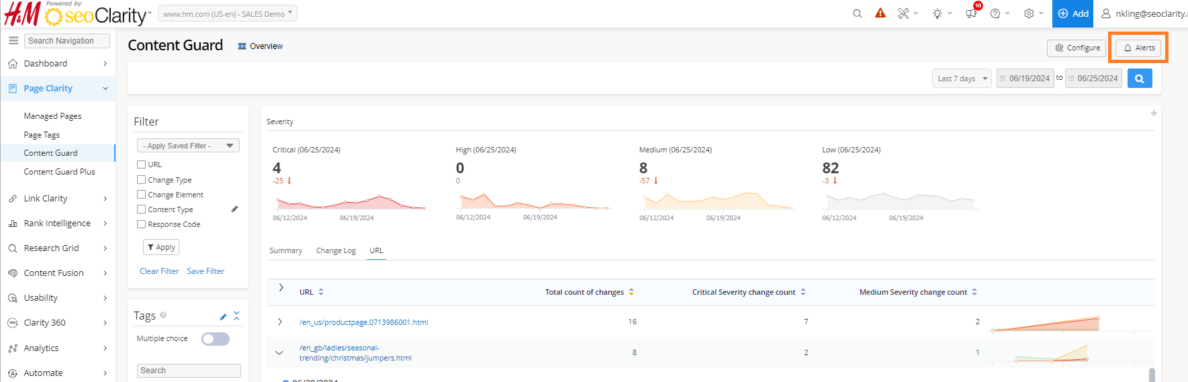Click the red warning triangle icon
Screen dimensions: 1188x382
click(x=880, y=13)
